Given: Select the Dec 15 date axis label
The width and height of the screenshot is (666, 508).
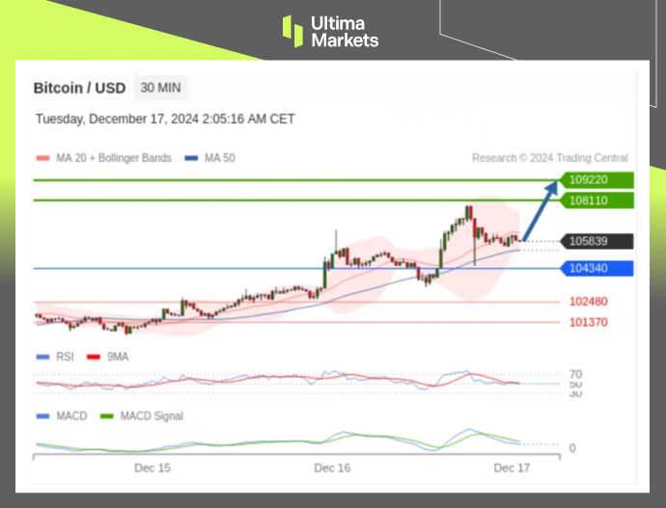Looking at the screenshot, I should click(153, 468).
